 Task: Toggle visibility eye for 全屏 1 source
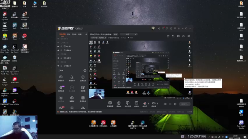coord(58,58)
